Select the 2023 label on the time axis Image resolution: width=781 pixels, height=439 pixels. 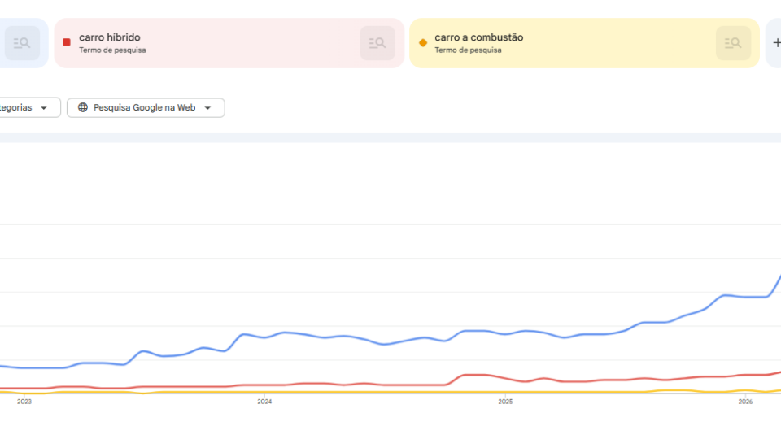24,402
